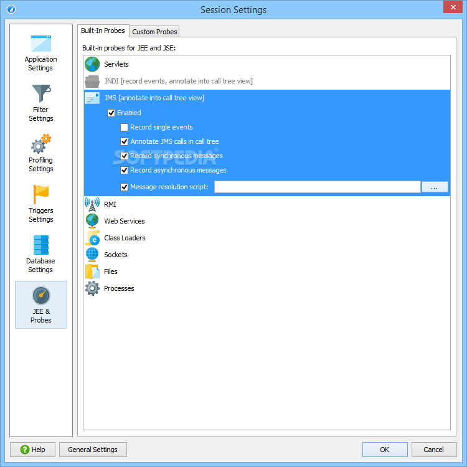This screenshot has width=467, height=467.
Task: Click the Servlets globe icon
Action: (x=92, y=64)
